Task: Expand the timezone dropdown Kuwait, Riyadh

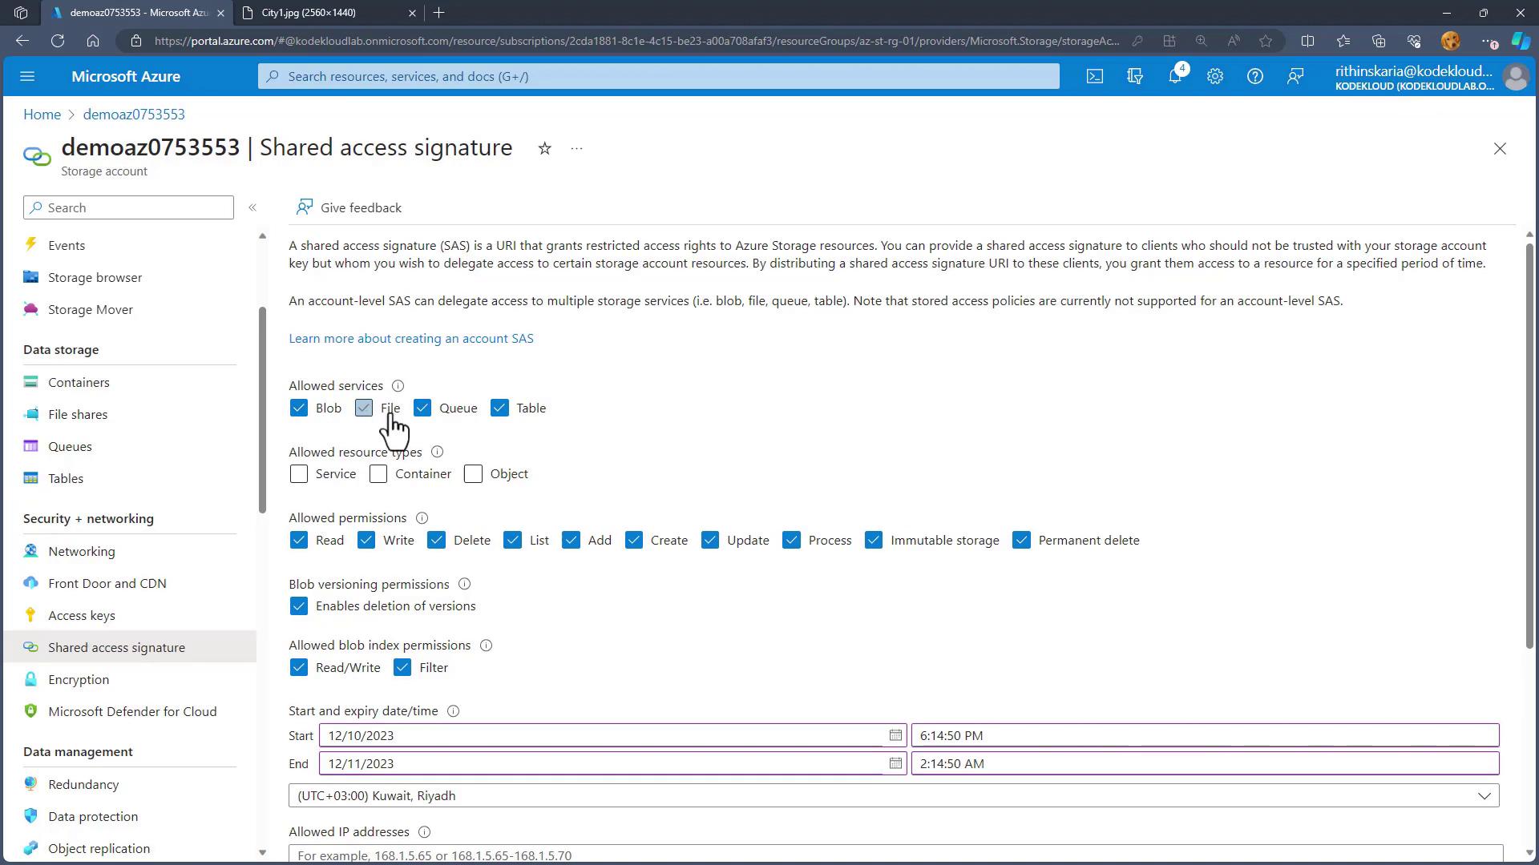Action: coord(1484,795)
